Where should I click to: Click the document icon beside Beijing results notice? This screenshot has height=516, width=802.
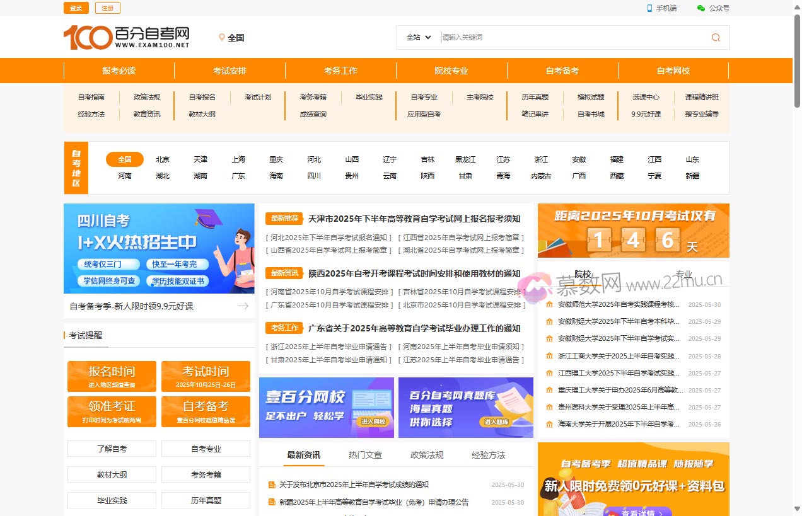coord(271,485)
